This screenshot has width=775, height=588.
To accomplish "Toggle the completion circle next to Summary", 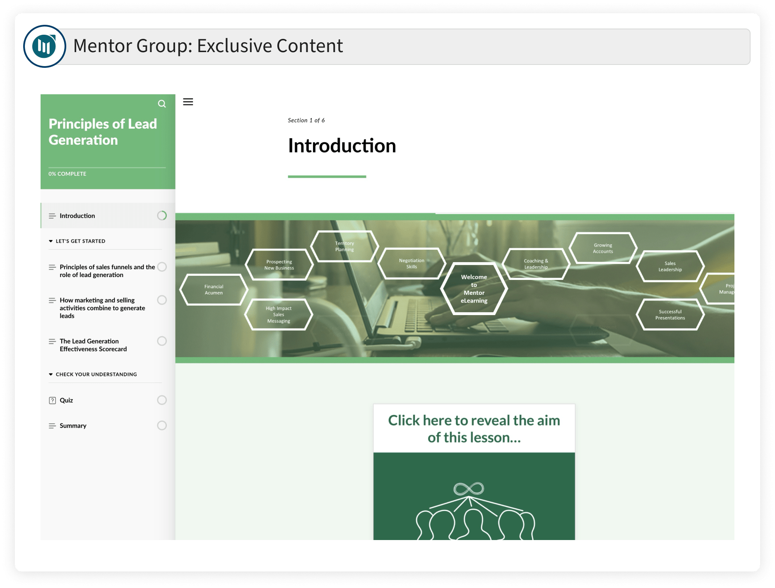I will pos(162,425).
